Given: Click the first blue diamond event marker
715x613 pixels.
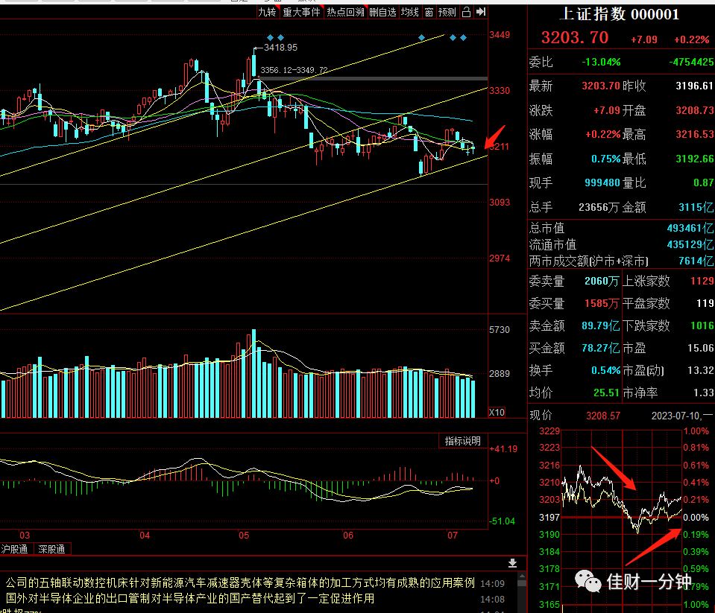Looking at the screenshot, I should [x=271, y=37].
